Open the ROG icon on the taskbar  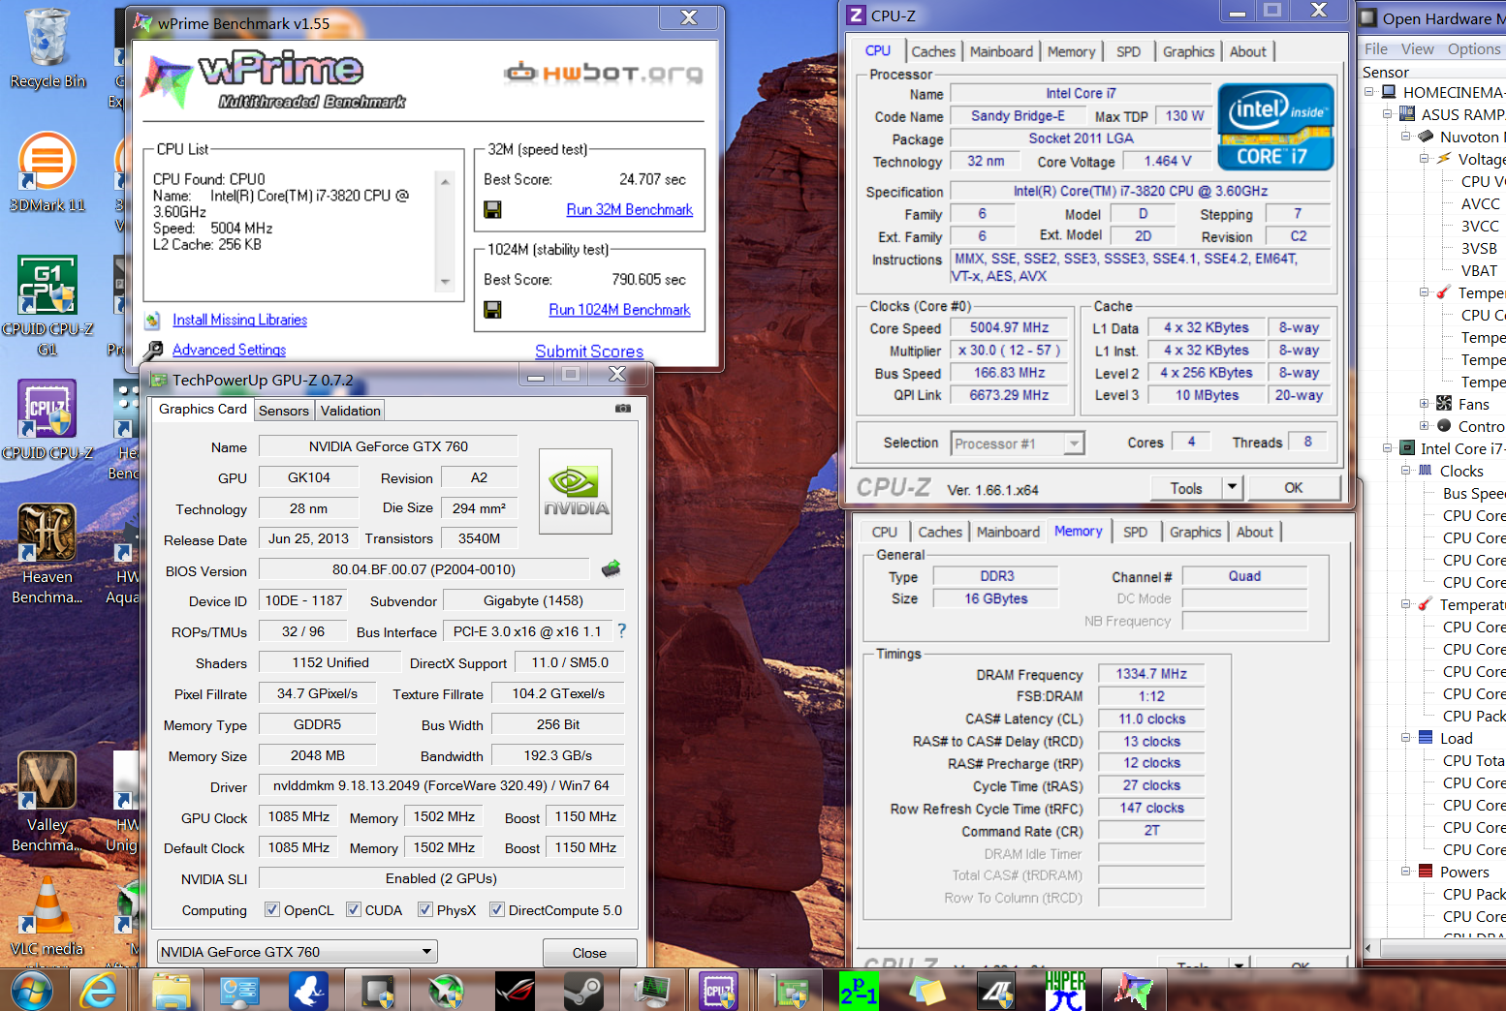tap(515, 991)
